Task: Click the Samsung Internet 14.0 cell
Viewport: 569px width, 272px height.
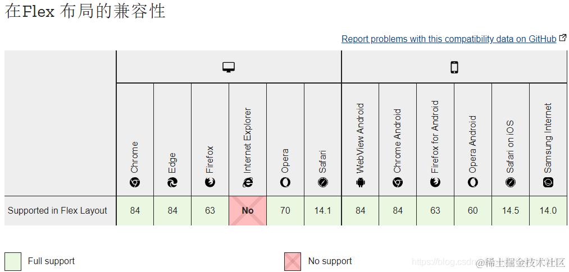Action: pyautogui.click(x=548, y=210)
